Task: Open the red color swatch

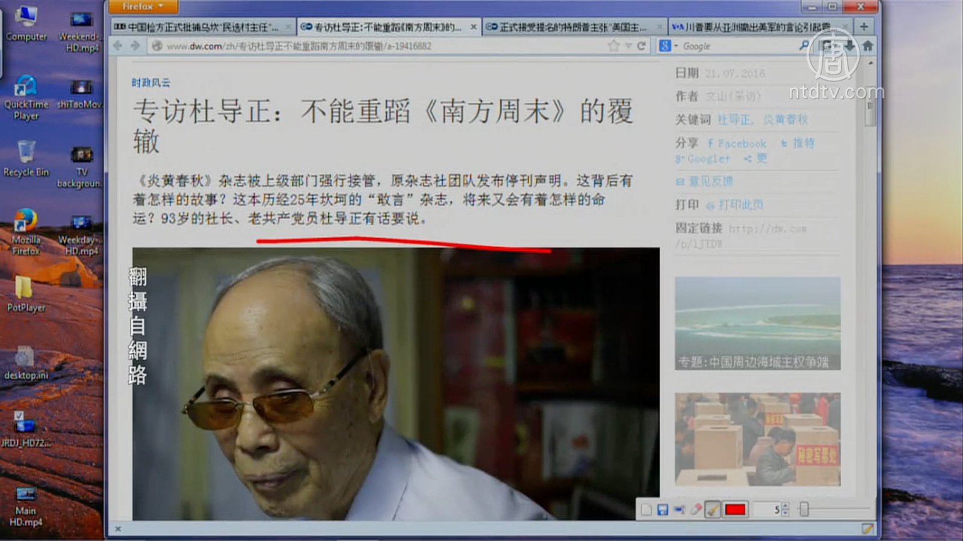Action: [x=735, y=510]
